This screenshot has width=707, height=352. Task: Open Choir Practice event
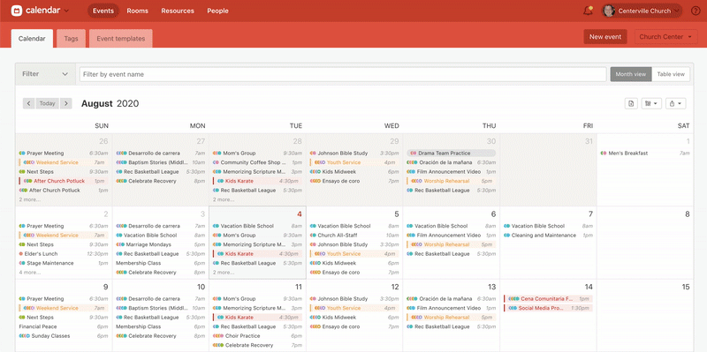click(x=257, y=336)
